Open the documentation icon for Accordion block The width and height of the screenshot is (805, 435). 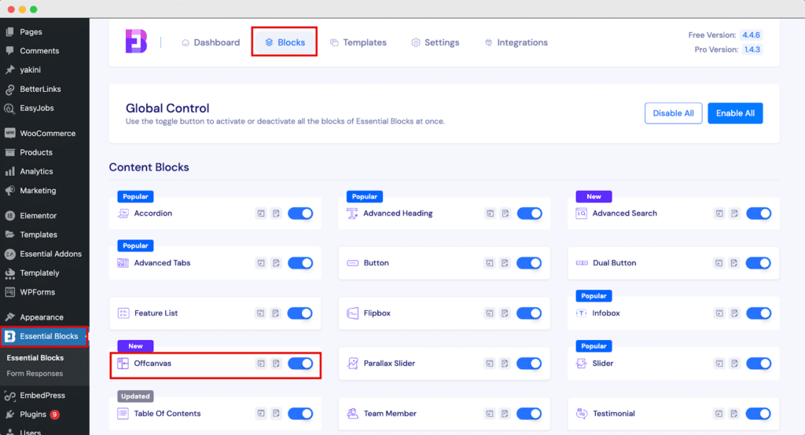(x=276, y=214)
